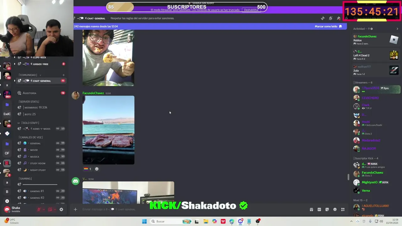Join the NIGHT STUDY voice channel
402x226 pixels.
pyautogui.click(x=41, y=170)
